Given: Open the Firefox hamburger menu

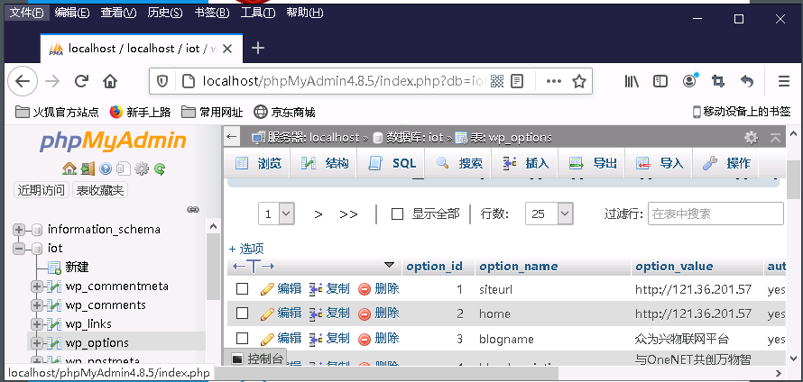Looking at the screenshot, I should click(783, 81).
